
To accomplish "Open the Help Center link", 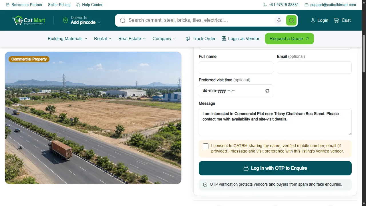I will [x=89, y=5].
